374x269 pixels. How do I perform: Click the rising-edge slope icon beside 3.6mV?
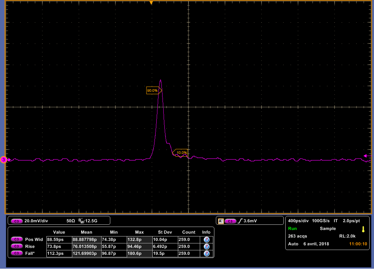click(240, 221)
